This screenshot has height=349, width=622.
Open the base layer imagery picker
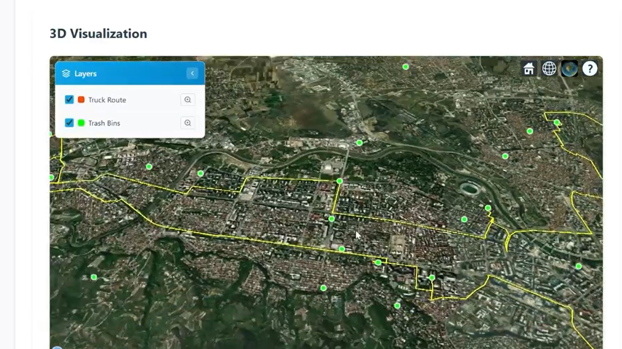click(569, 69)
